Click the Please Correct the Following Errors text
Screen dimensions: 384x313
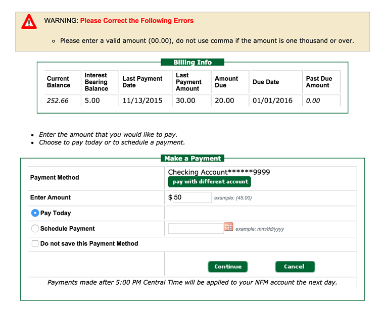(x=137, y=21)
